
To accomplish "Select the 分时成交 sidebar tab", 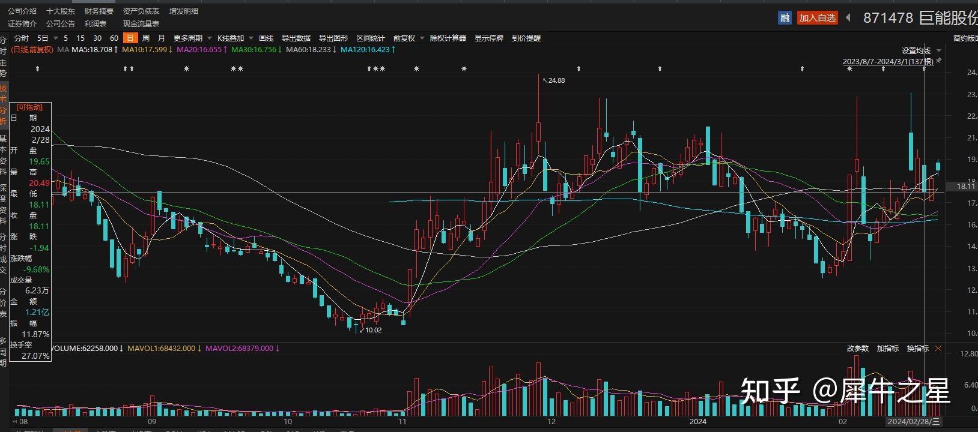I will click(x=4, y=254).
